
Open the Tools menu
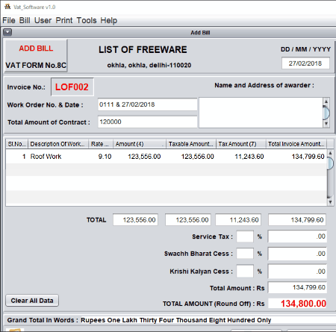[87, 20]
